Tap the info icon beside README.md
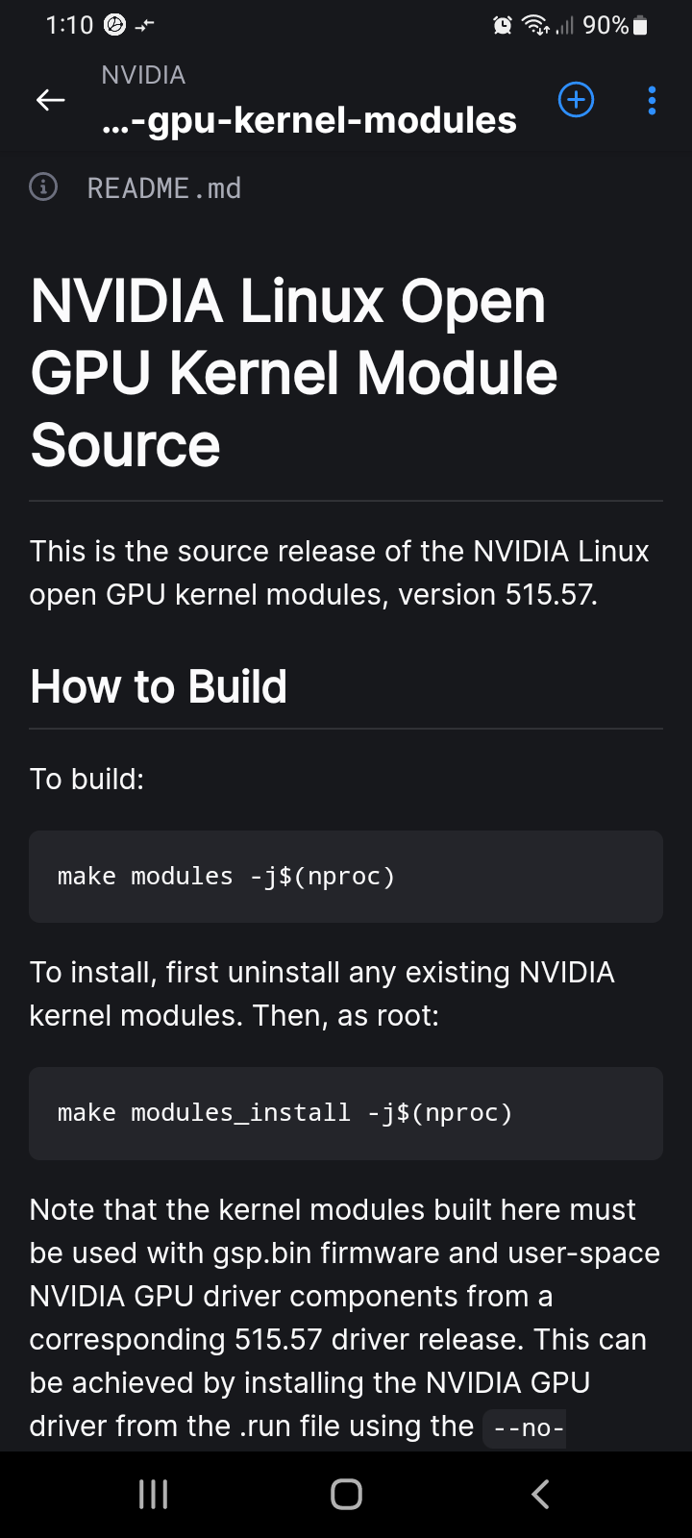The width and height of the screenshot is (692, 1538). 43,187
